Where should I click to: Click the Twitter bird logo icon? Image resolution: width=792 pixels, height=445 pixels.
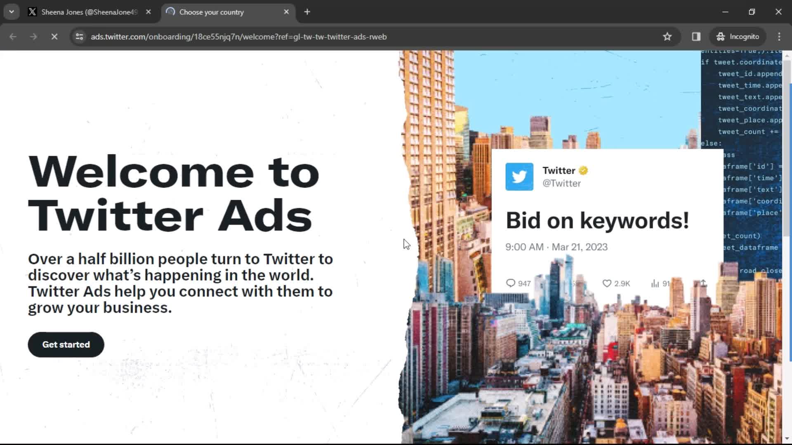tap(519, 176)
